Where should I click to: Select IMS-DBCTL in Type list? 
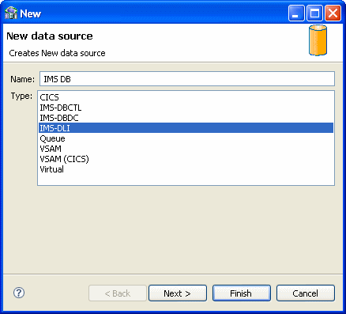point(186,108)
